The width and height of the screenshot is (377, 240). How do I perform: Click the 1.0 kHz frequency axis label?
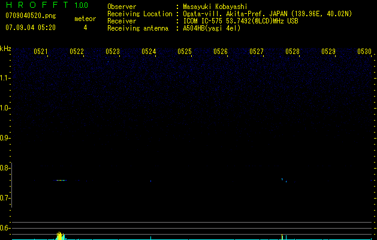pyautogui.click(x=5, y=108)
